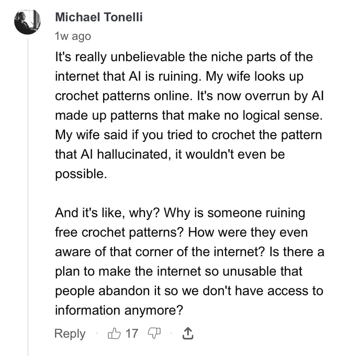Share the comment via upload arrow icon
Screen dimensions: 348x356
click(x=188, y=333)
